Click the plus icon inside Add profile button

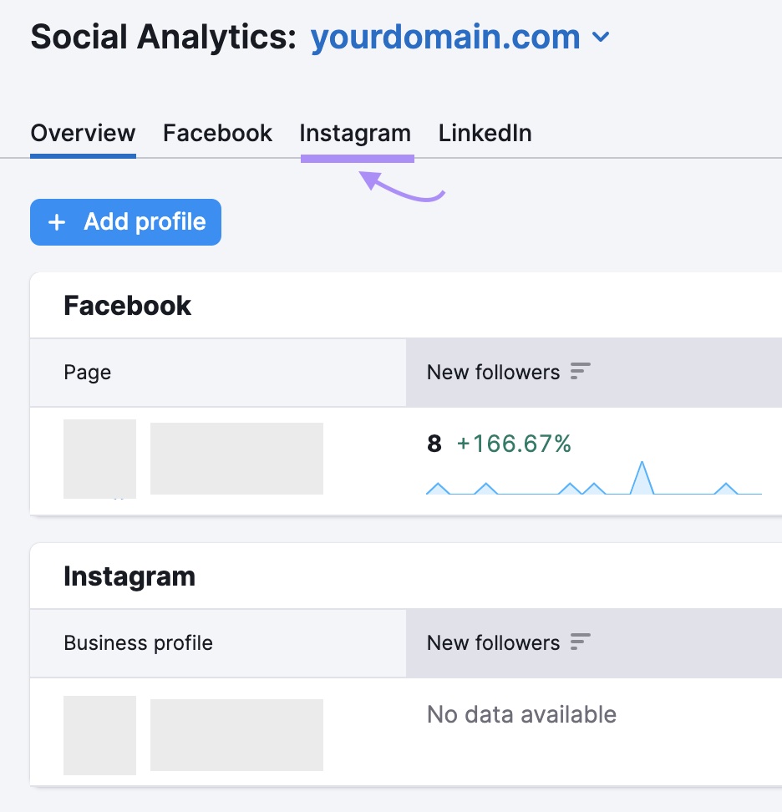56,222
